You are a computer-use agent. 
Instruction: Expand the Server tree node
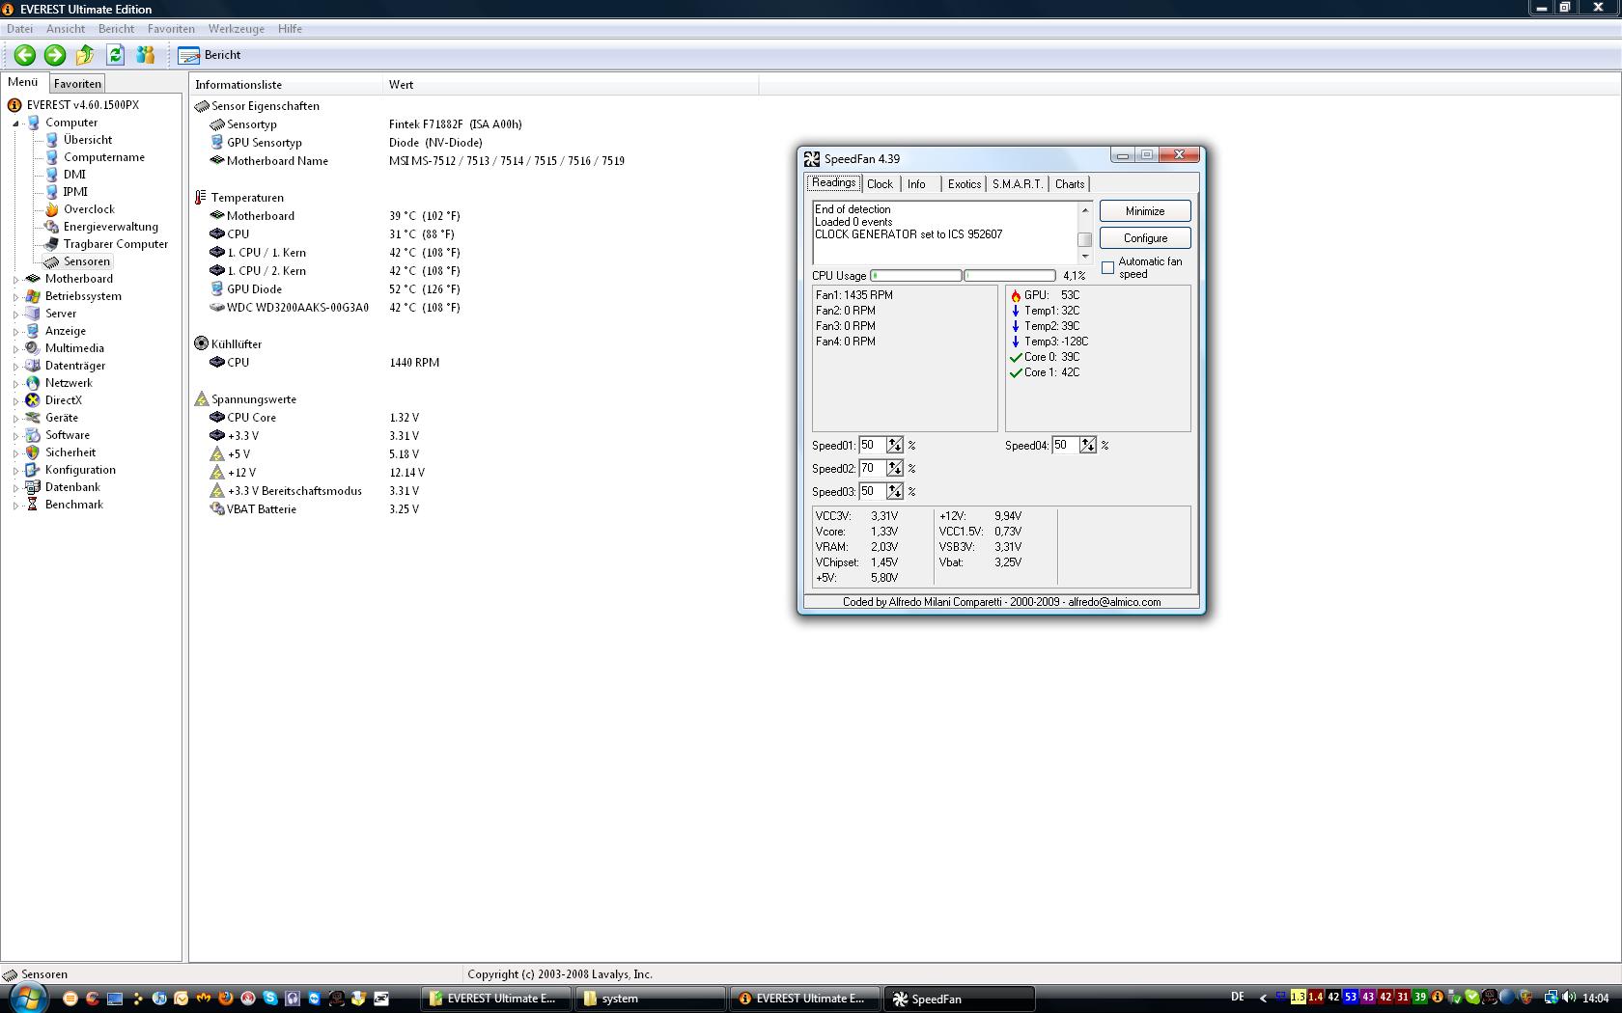coord(15,315)
